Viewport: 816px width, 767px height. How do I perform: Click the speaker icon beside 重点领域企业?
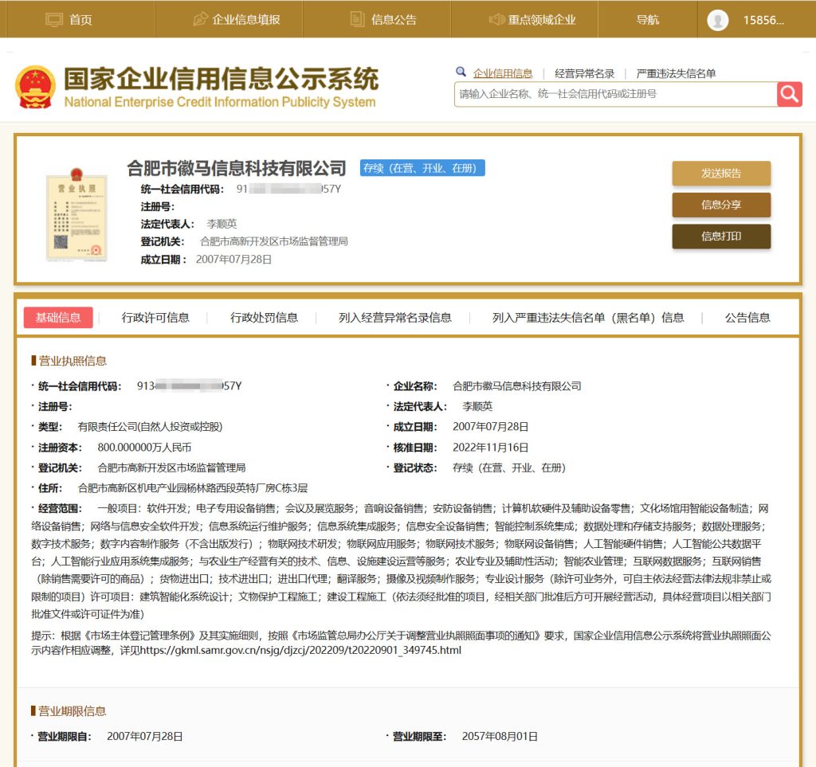tap(496, 19)
